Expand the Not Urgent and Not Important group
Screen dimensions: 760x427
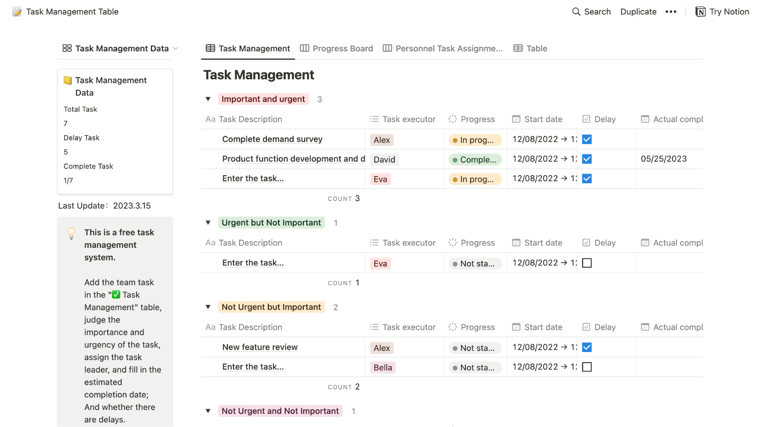point(208,411)
